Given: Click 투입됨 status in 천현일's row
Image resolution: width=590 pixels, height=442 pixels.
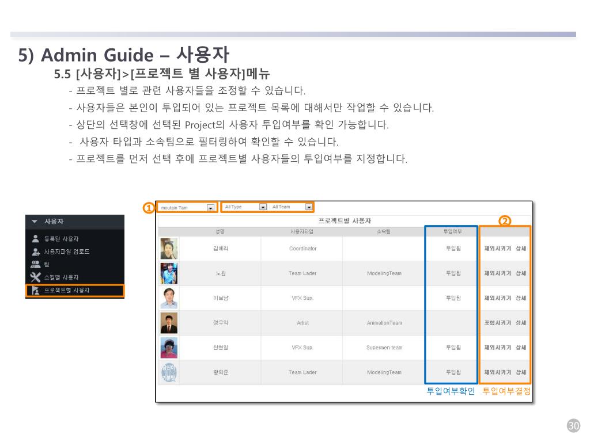Looking at the screenshot, I should [453, 348].
